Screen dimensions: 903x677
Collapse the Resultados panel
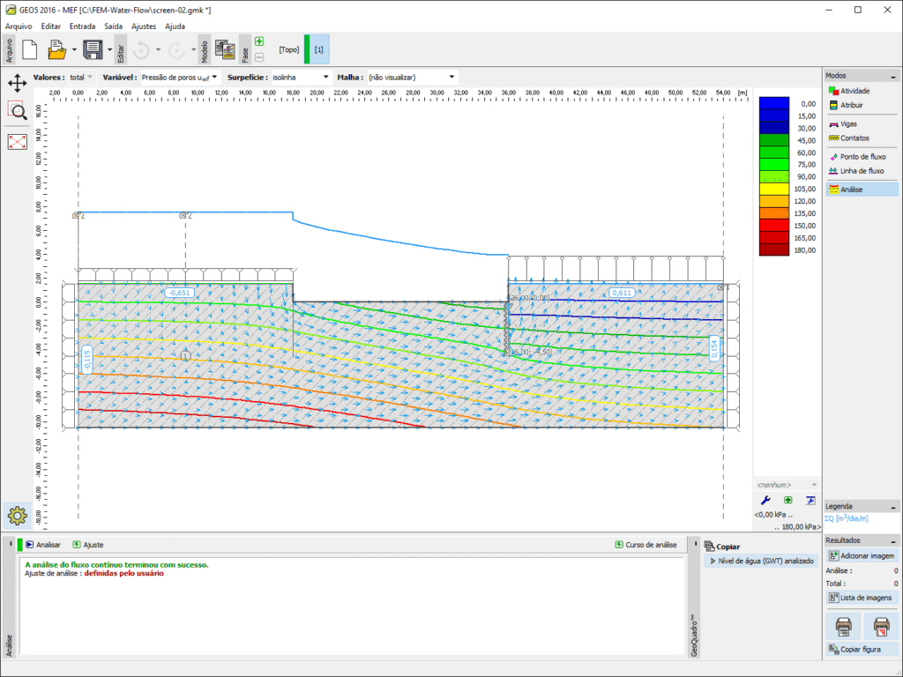[x=893, y=541]
